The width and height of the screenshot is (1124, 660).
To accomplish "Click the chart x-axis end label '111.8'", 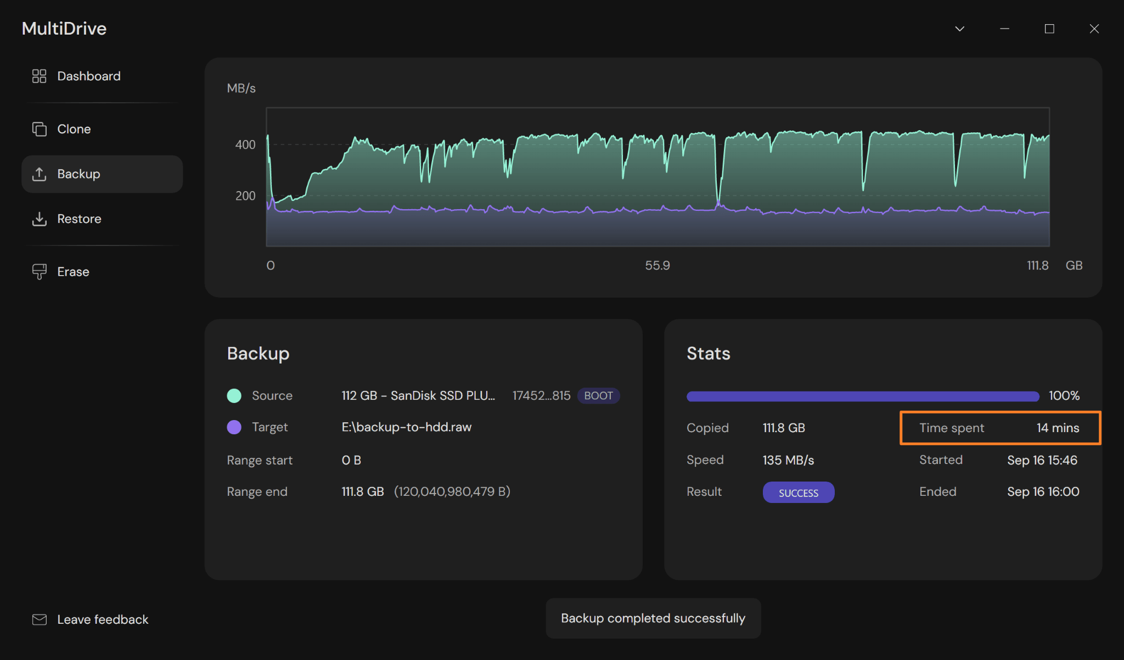I will click(1037, 266).
